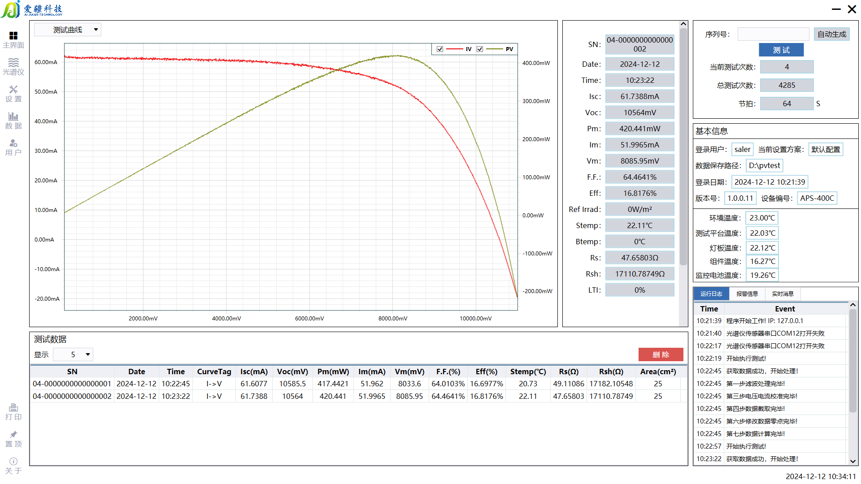Click the 序列号 serial number input field

773,34
